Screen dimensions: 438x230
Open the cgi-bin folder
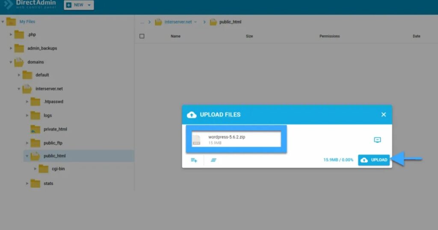click(58, 169)
